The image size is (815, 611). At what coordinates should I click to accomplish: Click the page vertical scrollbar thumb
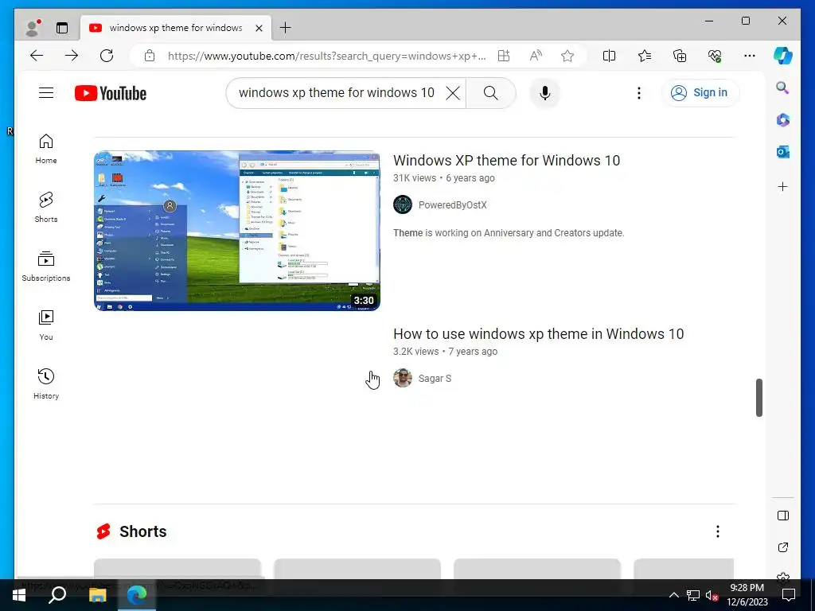pos(759,398)
